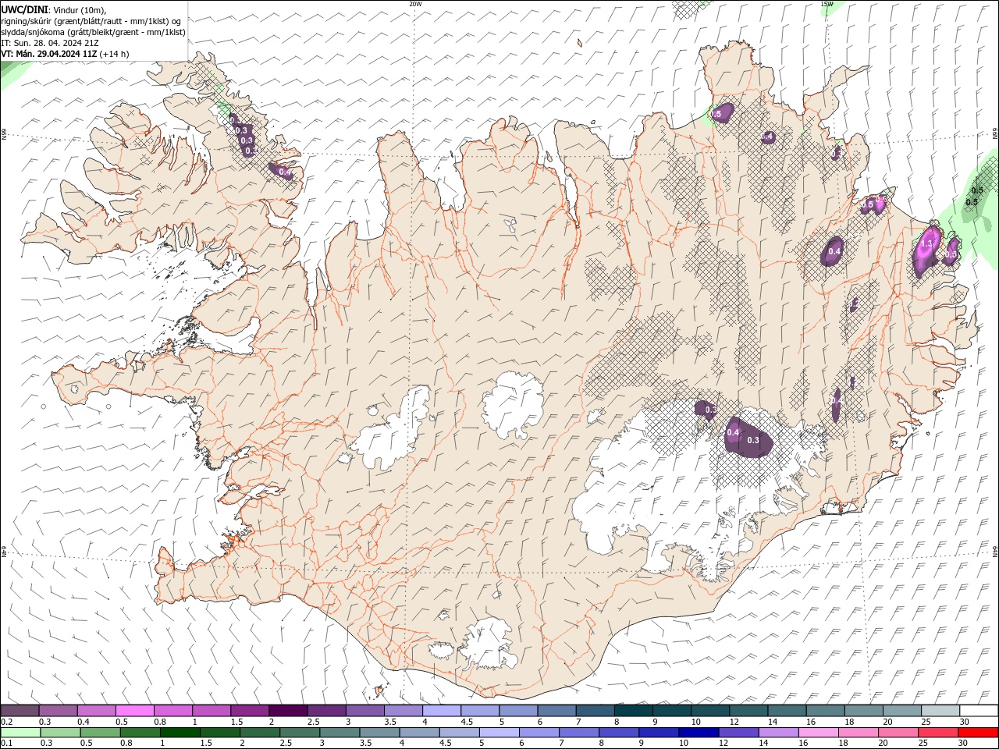Click the 'rigning/skúrir' legend description line
The height and width of the screenshot is (749, 999).
[x=92, y=21]
